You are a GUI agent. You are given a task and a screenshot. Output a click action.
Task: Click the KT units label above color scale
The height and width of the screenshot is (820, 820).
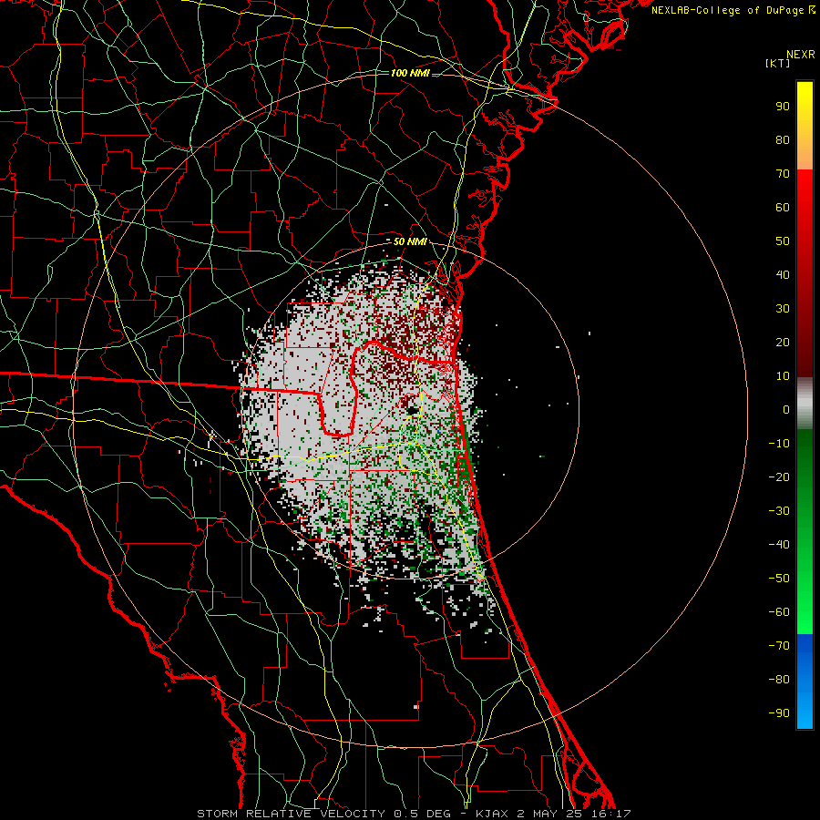click(777, 63)
